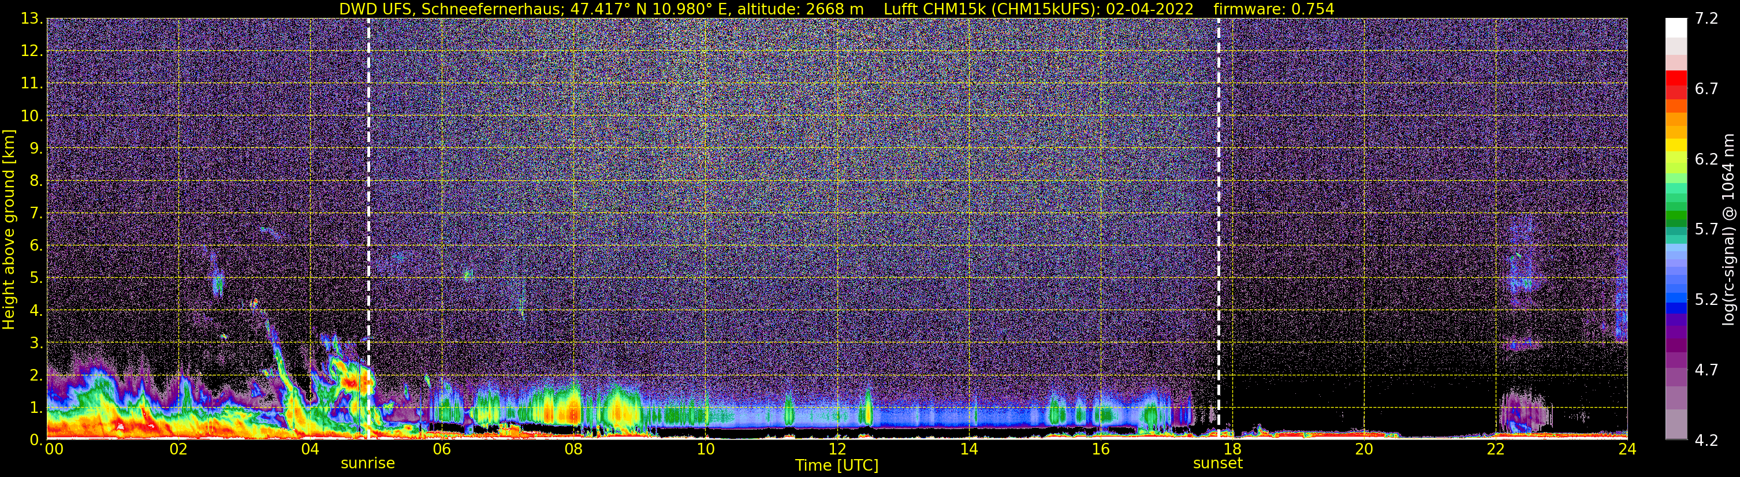Click the 'altitude: 2668 m' title text
1740x477 pixels.
tap(800, 9)
